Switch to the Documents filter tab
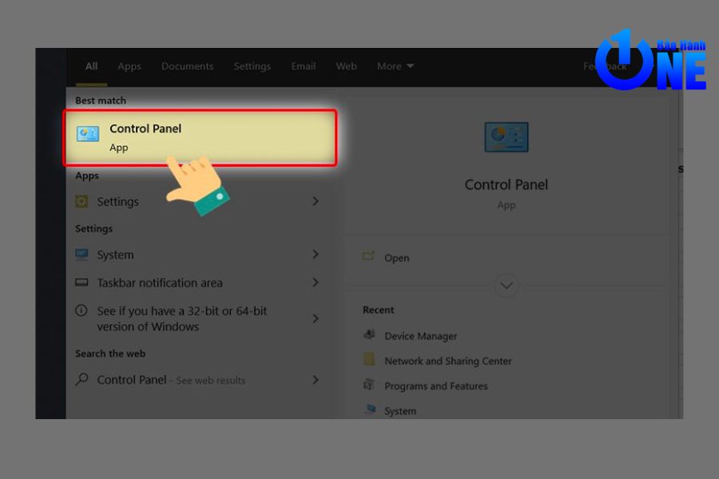Viewport: 719px width, 479px height. click(x=187, y=66)
